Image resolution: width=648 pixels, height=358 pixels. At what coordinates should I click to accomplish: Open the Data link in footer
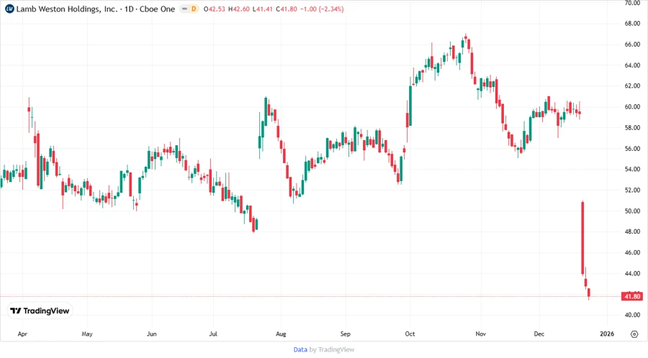(x=300, y=350)
